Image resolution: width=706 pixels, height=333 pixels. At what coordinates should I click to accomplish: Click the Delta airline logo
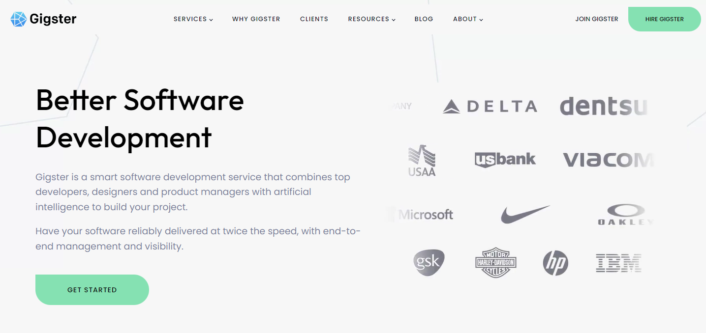pyautogui.click(x=490, y=106)
